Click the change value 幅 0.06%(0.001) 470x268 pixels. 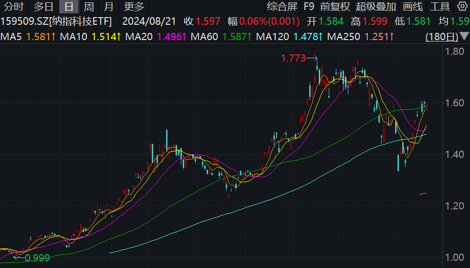(263, 21)
